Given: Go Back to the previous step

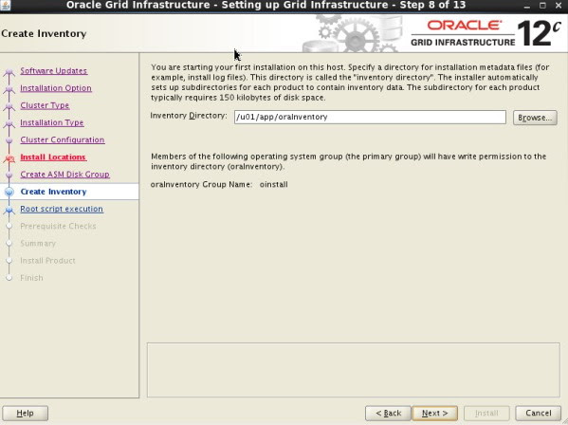Looking at the screenshot, I should (389, 413).
